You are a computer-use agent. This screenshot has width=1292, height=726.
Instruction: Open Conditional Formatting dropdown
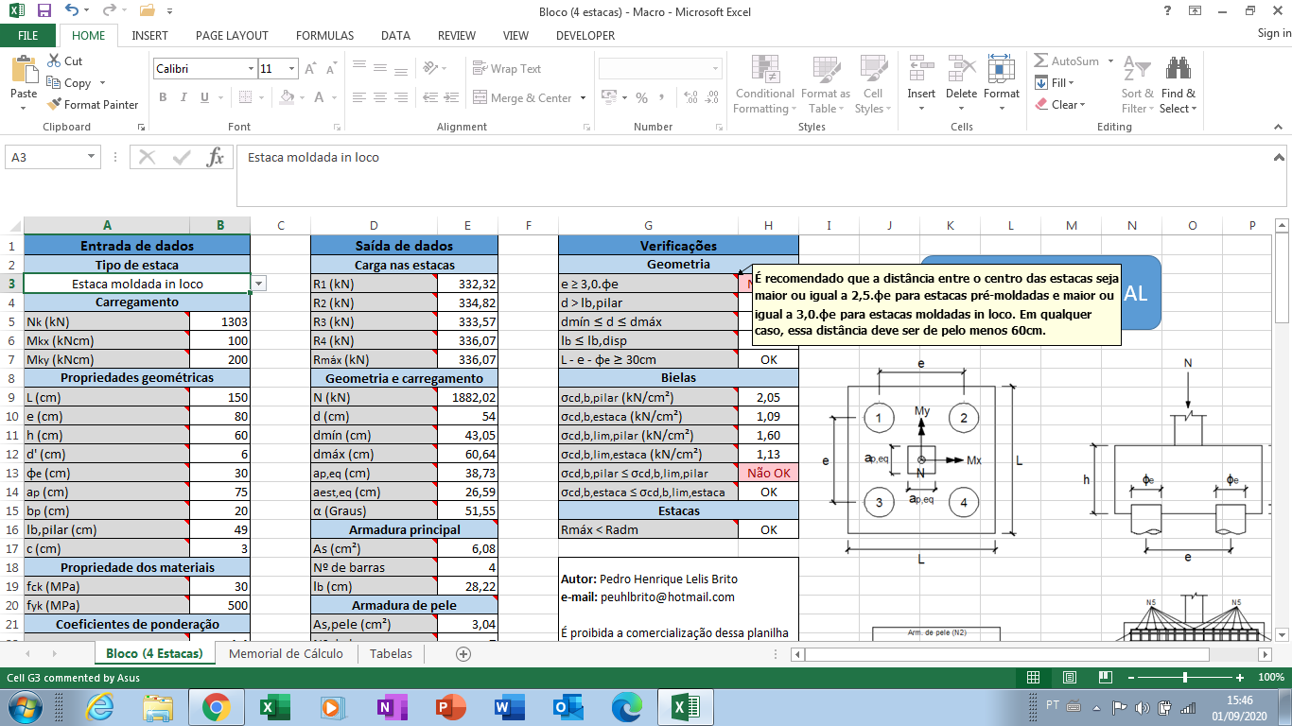[764, 83]
